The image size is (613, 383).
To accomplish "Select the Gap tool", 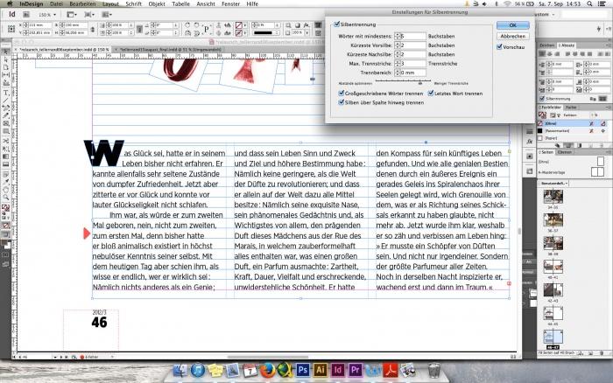I will tap(6, 75).
